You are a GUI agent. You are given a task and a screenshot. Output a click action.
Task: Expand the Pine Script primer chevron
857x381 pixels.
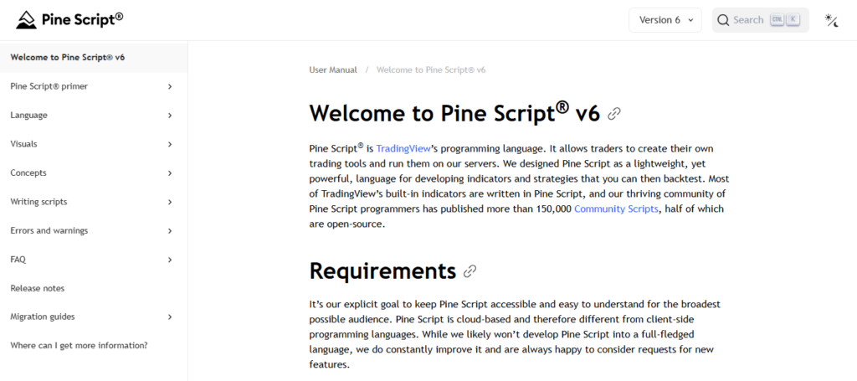point(170,86)
